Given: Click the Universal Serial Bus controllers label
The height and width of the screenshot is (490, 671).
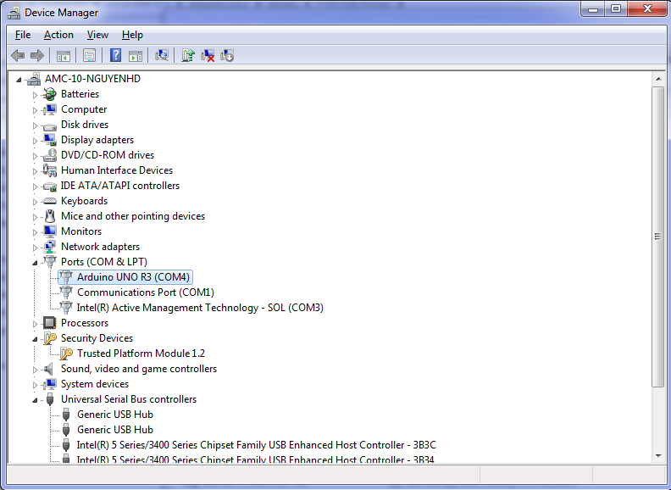Looking at the screenshot, I should pos(129,399).
